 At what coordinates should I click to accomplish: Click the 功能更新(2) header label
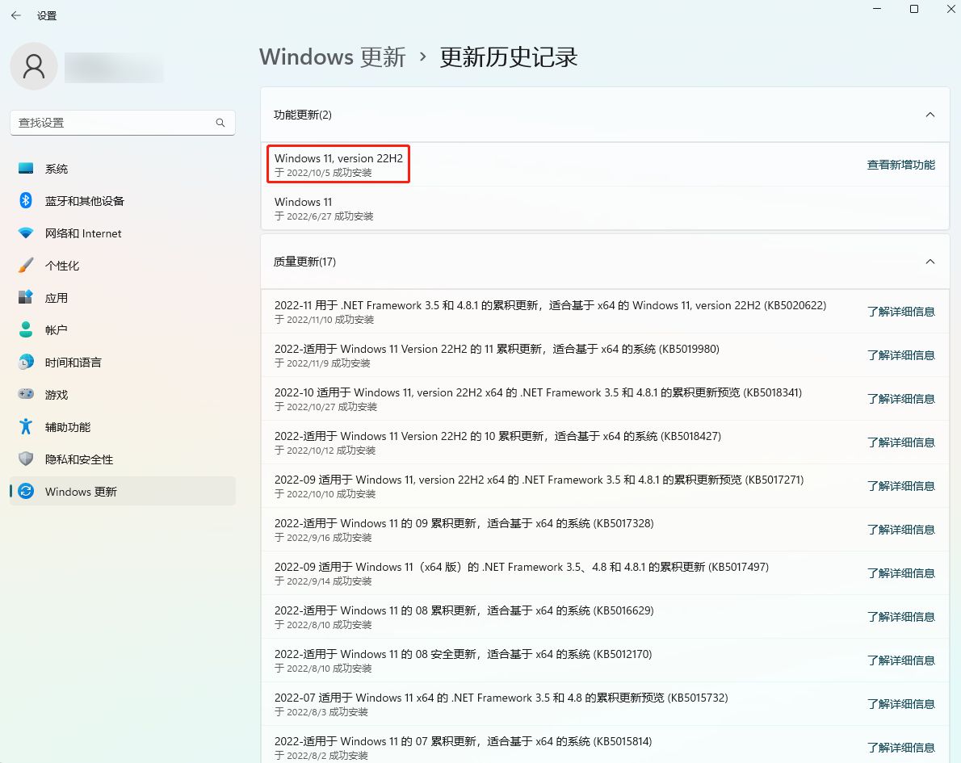coord(303,115)
